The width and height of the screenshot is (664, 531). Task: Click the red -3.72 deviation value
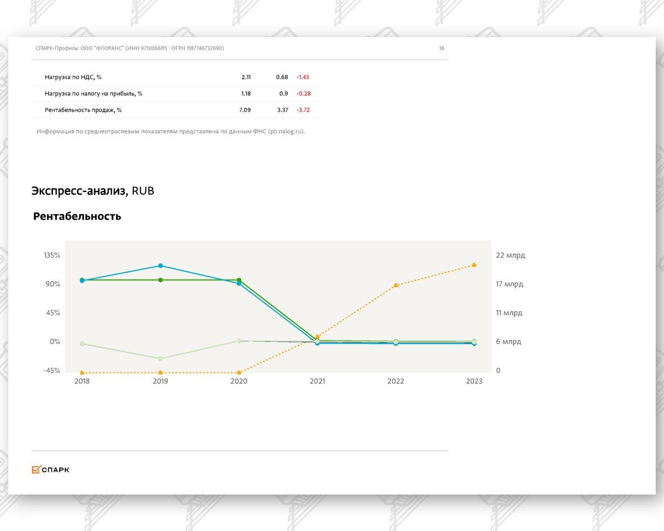coord(303,110)
